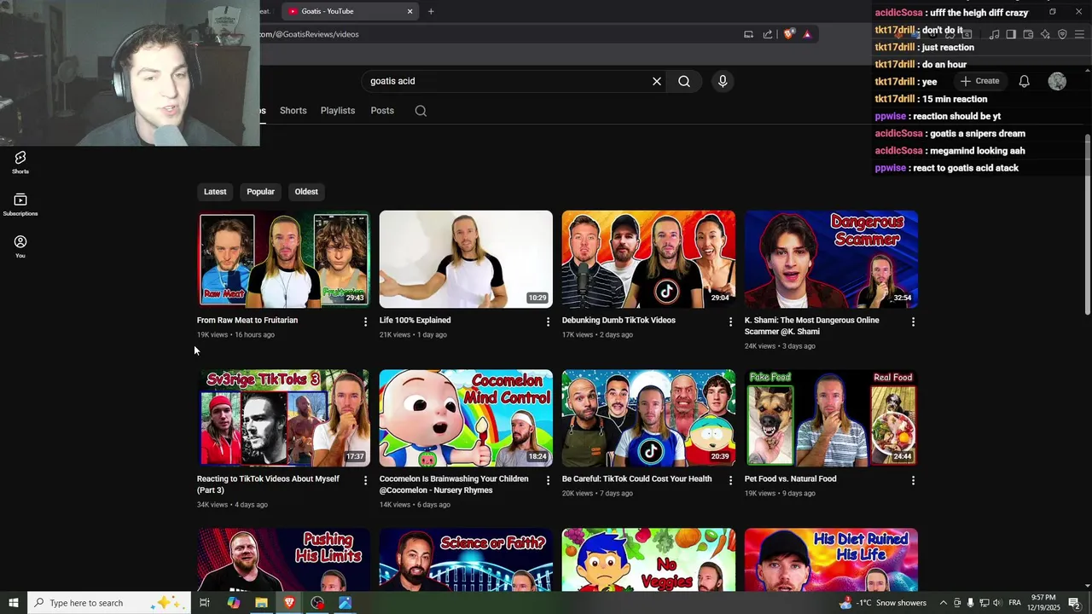Open more options for Reacting to TikTok Videos

click(365, 480)
